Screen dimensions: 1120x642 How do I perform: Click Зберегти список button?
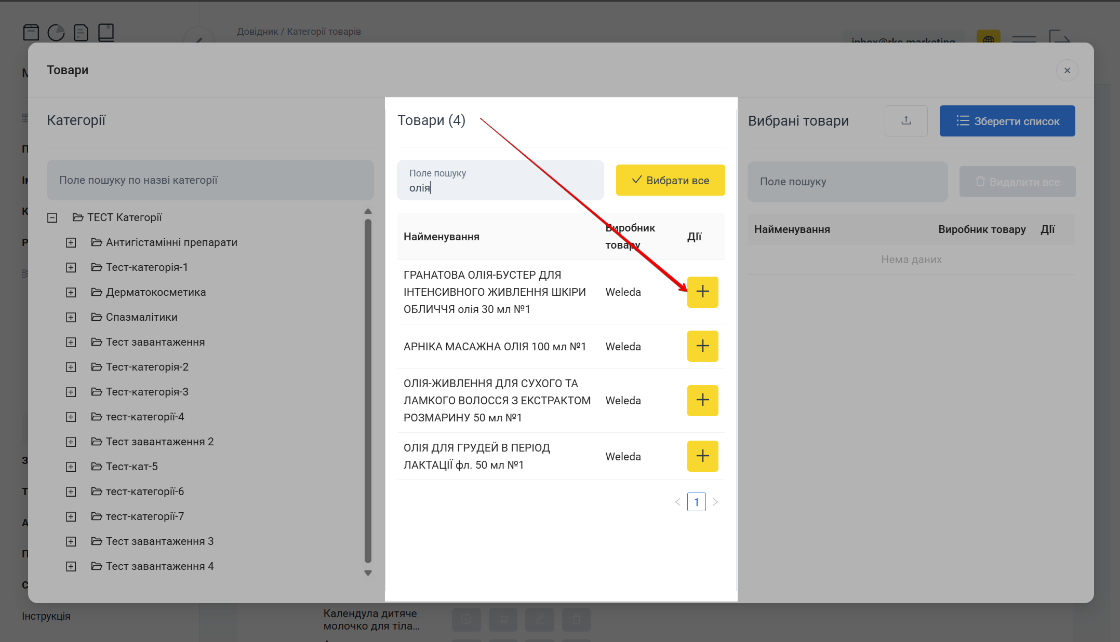point(1007,121)
